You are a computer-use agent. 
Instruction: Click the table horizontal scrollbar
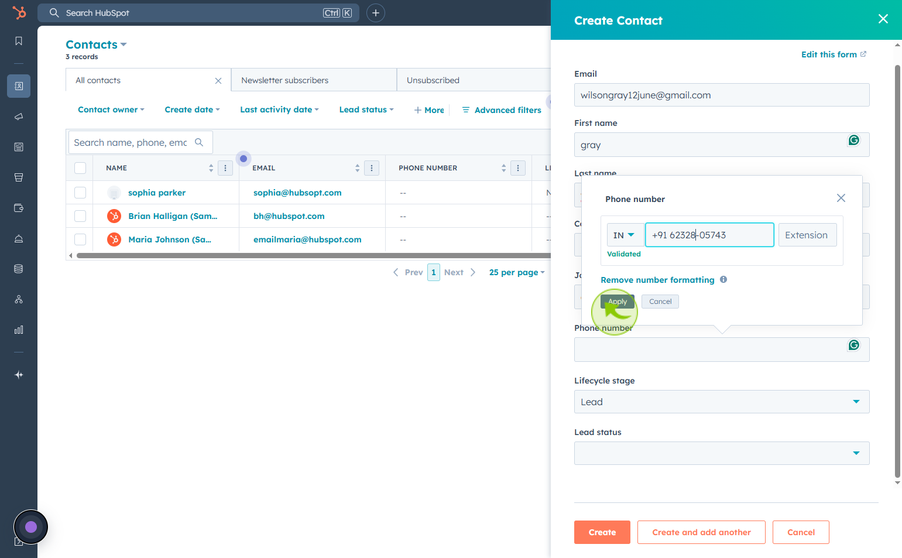[314, 255]
